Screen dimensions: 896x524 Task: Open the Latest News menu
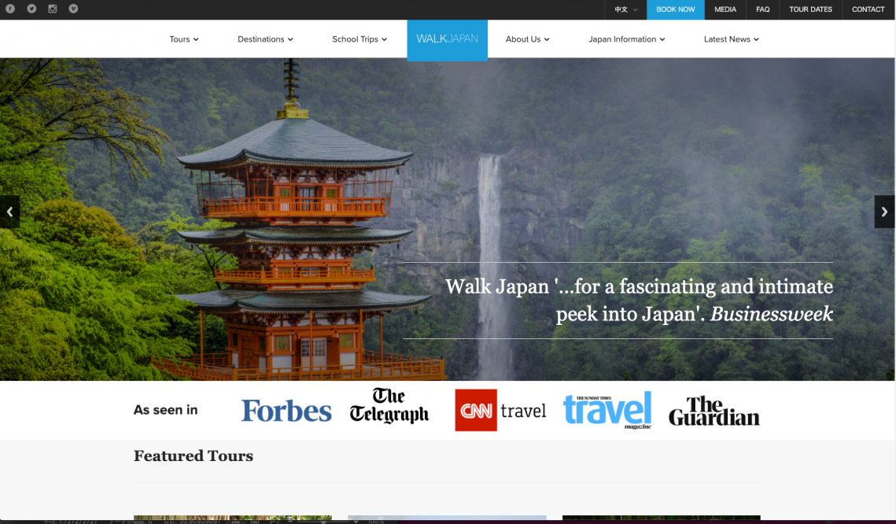click(731, 39)
